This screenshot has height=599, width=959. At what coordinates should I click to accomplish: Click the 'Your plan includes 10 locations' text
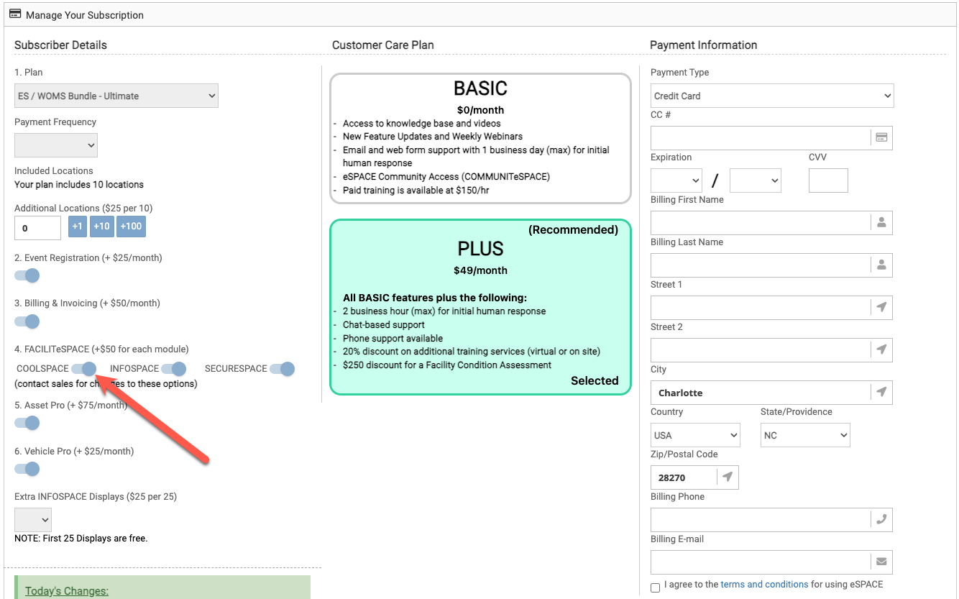coord(79,185)
